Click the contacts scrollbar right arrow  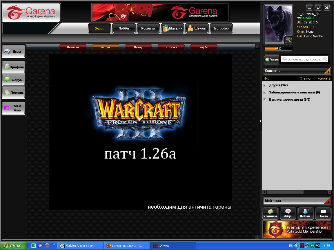point(329,192)
